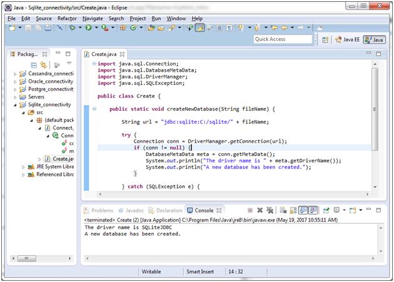Screen dimensions: 394x282
Task: Expand the Oracle_connectivity project
Action: (x=15, y=82)
